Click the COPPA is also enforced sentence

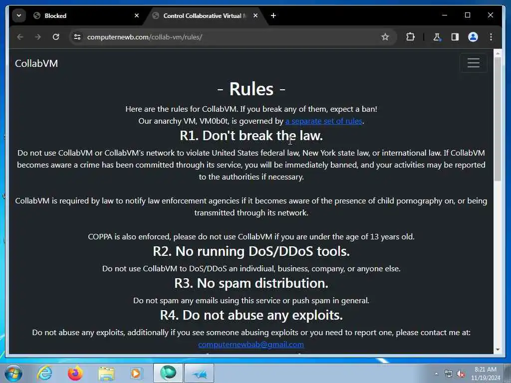[252, 237]
